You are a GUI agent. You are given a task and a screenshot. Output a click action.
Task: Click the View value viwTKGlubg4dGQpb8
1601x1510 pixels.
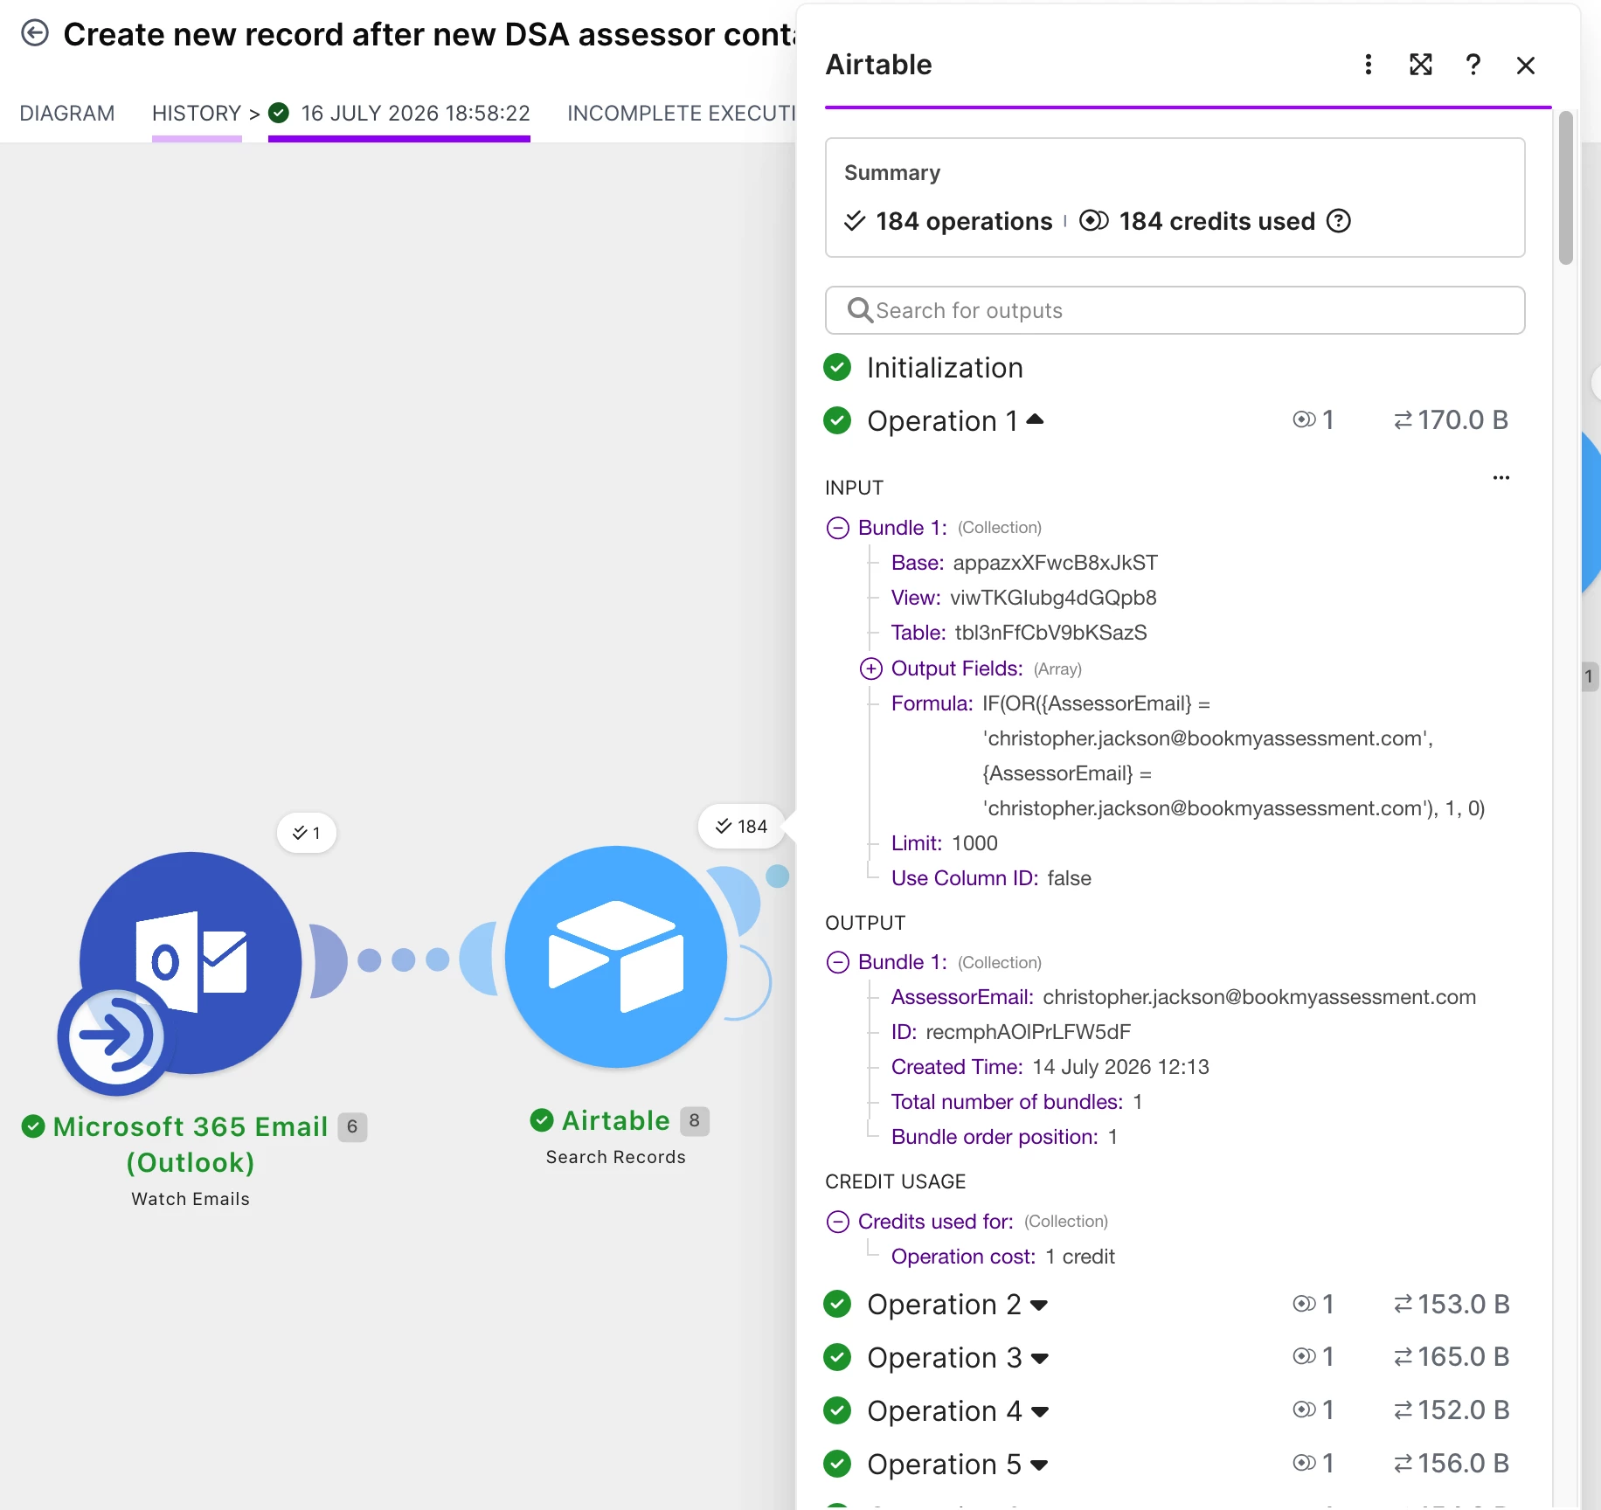[1053, 598]
